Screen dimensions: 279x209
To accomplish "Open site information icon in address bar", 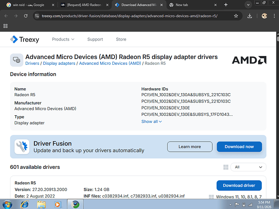I will click(x=37, y=16).
